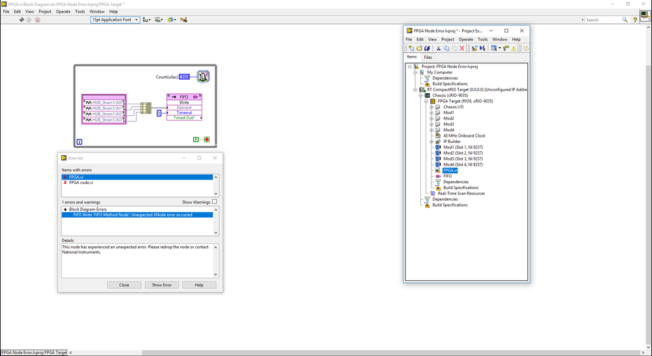Click the HUB_Strain1/AI0 I/O node element
This screenshot has width=652, height=356.
(104, 102)
